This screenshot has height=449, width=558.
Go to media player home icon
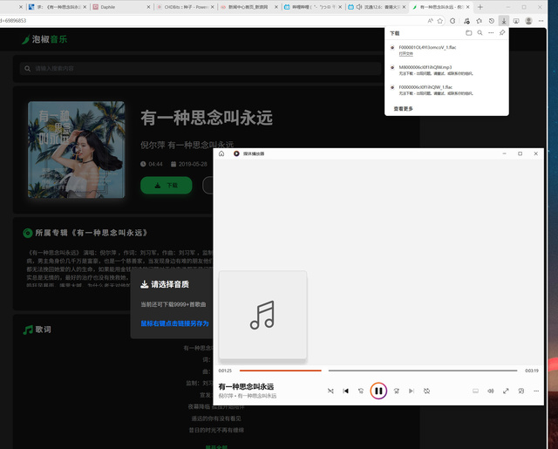pyautogui.click(x=221, y=153)
